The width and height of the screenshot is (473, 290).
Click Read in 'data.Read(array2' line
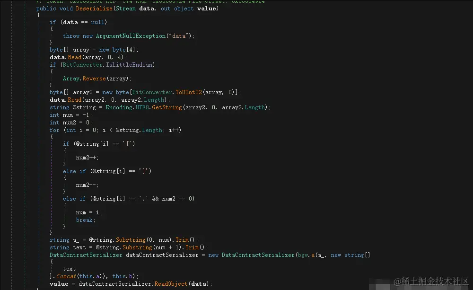point(75,99)
